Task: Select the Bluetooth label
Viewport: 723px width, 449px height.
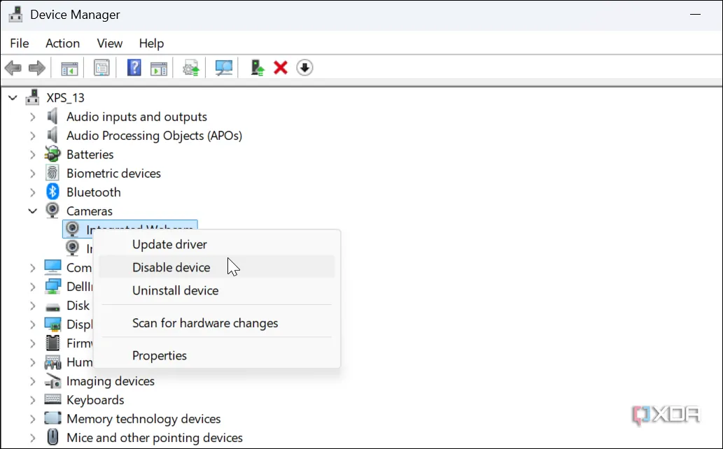Action: 94,192
